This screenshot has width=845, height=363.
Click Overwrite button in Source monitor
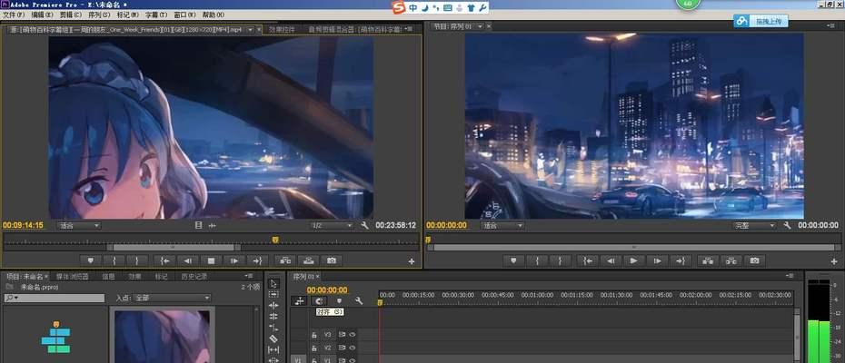[308, 260]
